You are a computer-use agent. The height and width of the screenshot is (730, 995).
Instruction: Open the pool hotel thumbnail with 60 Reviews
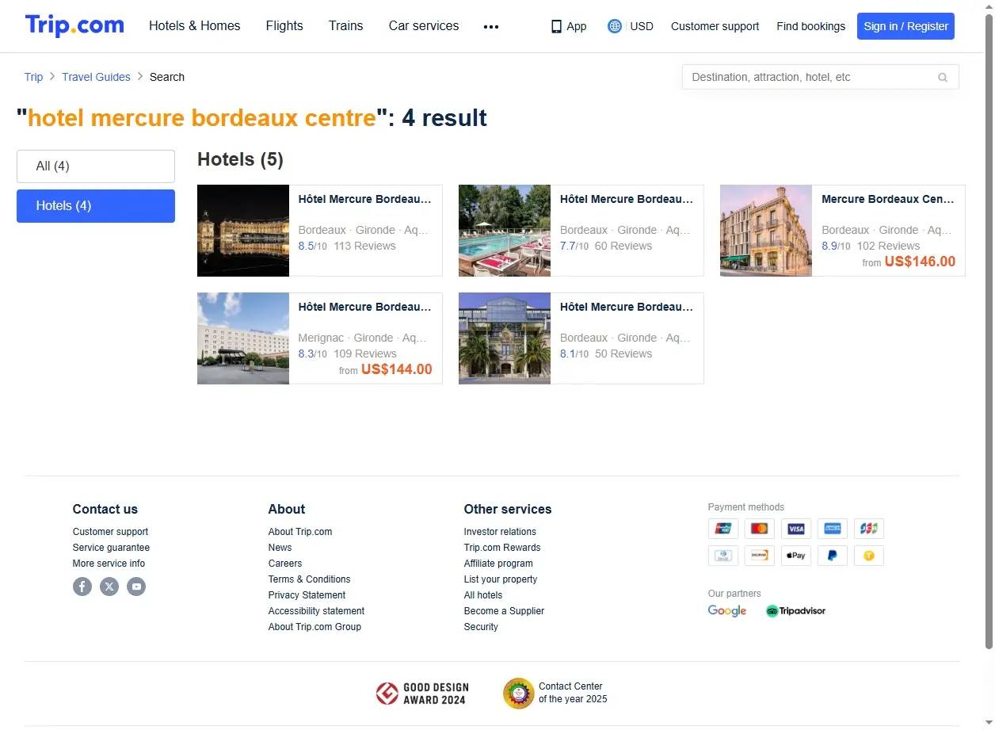pyautogui.click(x=505, y=231)
